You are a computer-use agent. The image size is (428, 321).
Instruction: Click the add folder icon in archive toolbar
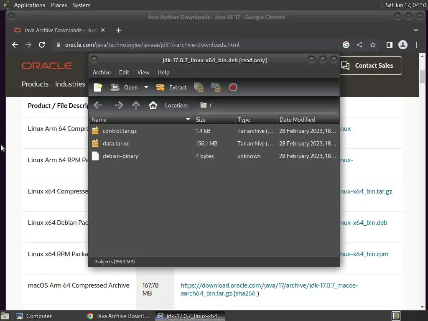pyautogui.click(x=216, y=88)
